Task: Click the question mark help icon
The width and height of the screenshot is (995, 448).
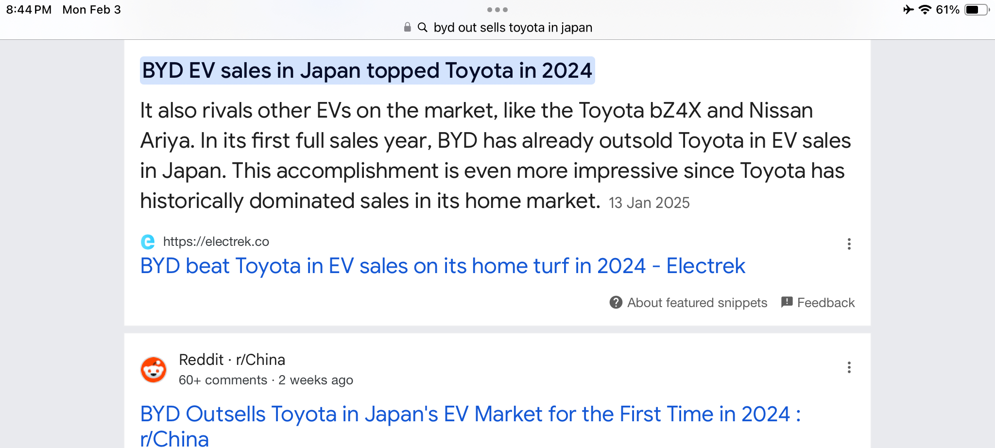Action: coord(616,303)
